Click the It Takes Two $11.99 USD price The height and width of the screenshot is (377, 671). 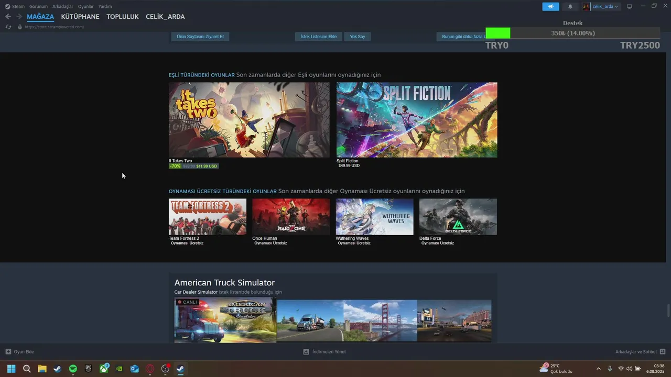pyautogui.click(x=207, y=166)
